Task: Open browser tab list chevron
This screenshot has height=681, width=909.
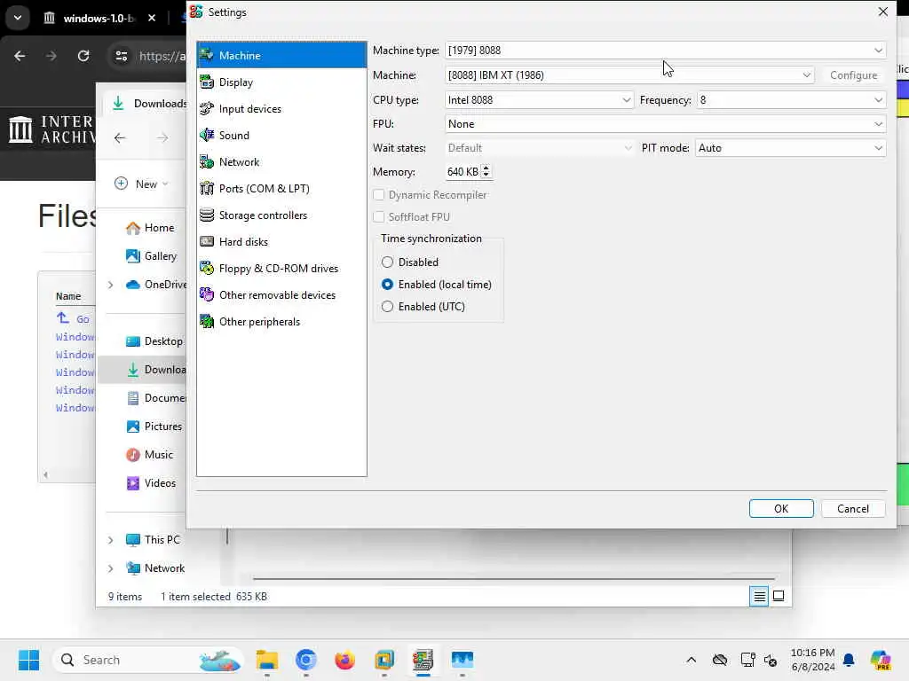Action: pyautogui.click(x=18, y=18)
